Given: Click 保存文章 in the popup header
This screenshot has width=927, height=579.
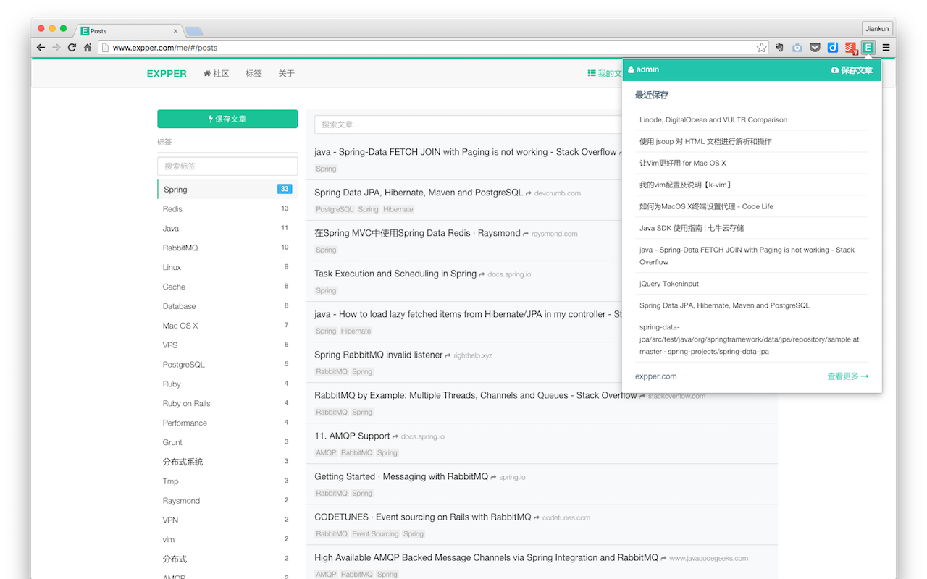Looking at the screenshot, I should click(852, 70).
